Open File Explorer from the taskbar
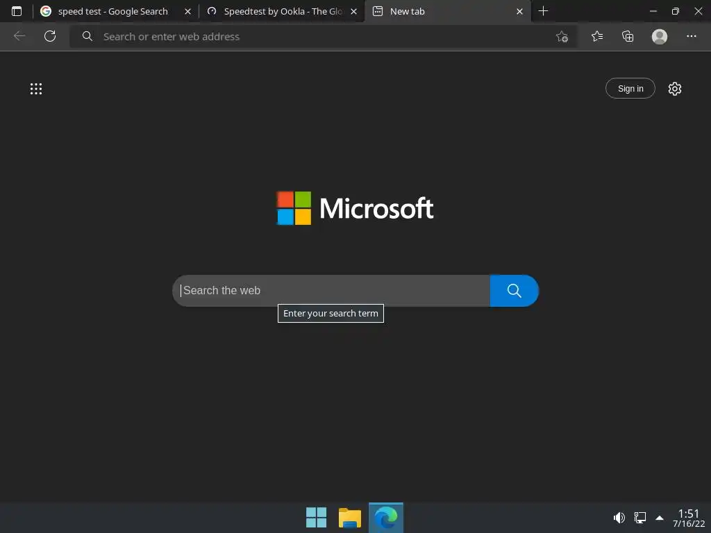This screenshot has height=533, width=711. pos(350,518)
